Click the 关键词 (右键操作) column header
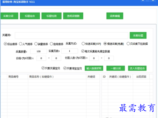Image resolution: width=158 pixels, height=118 pixels. [120, 77]
